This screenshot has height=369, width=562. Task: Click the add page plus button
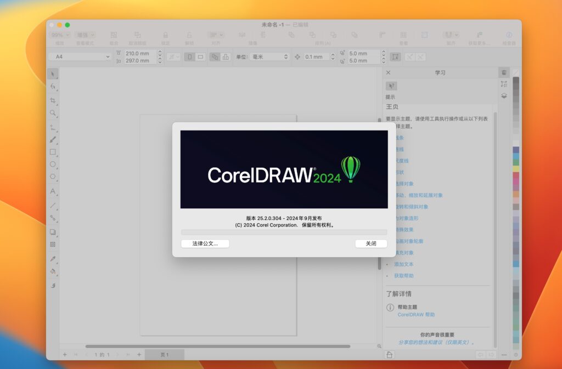pos(65,354)
